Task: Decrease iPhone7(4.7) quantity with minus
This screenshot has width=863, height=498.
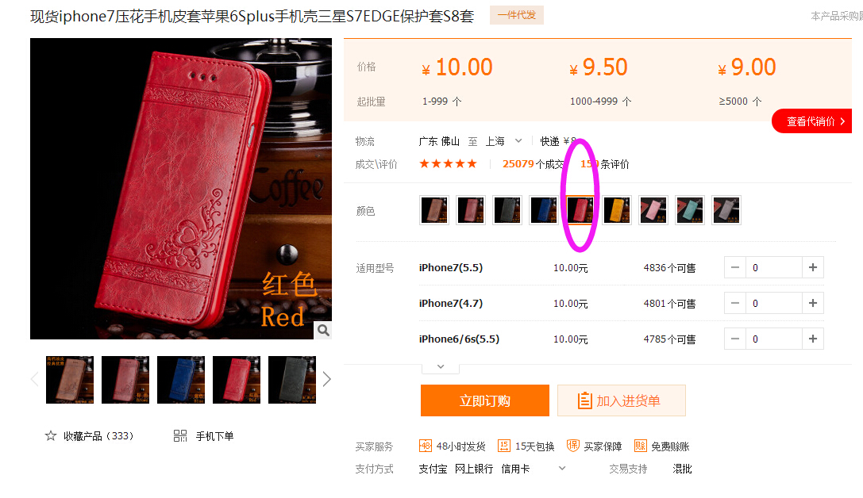Action: coord(734,304)
